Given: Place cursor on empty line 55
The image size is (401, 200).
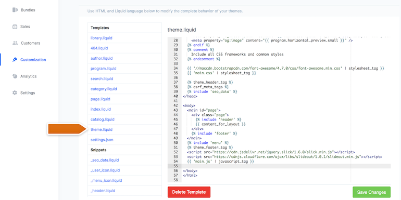Looking at the screenshot, I should [286, 166].
